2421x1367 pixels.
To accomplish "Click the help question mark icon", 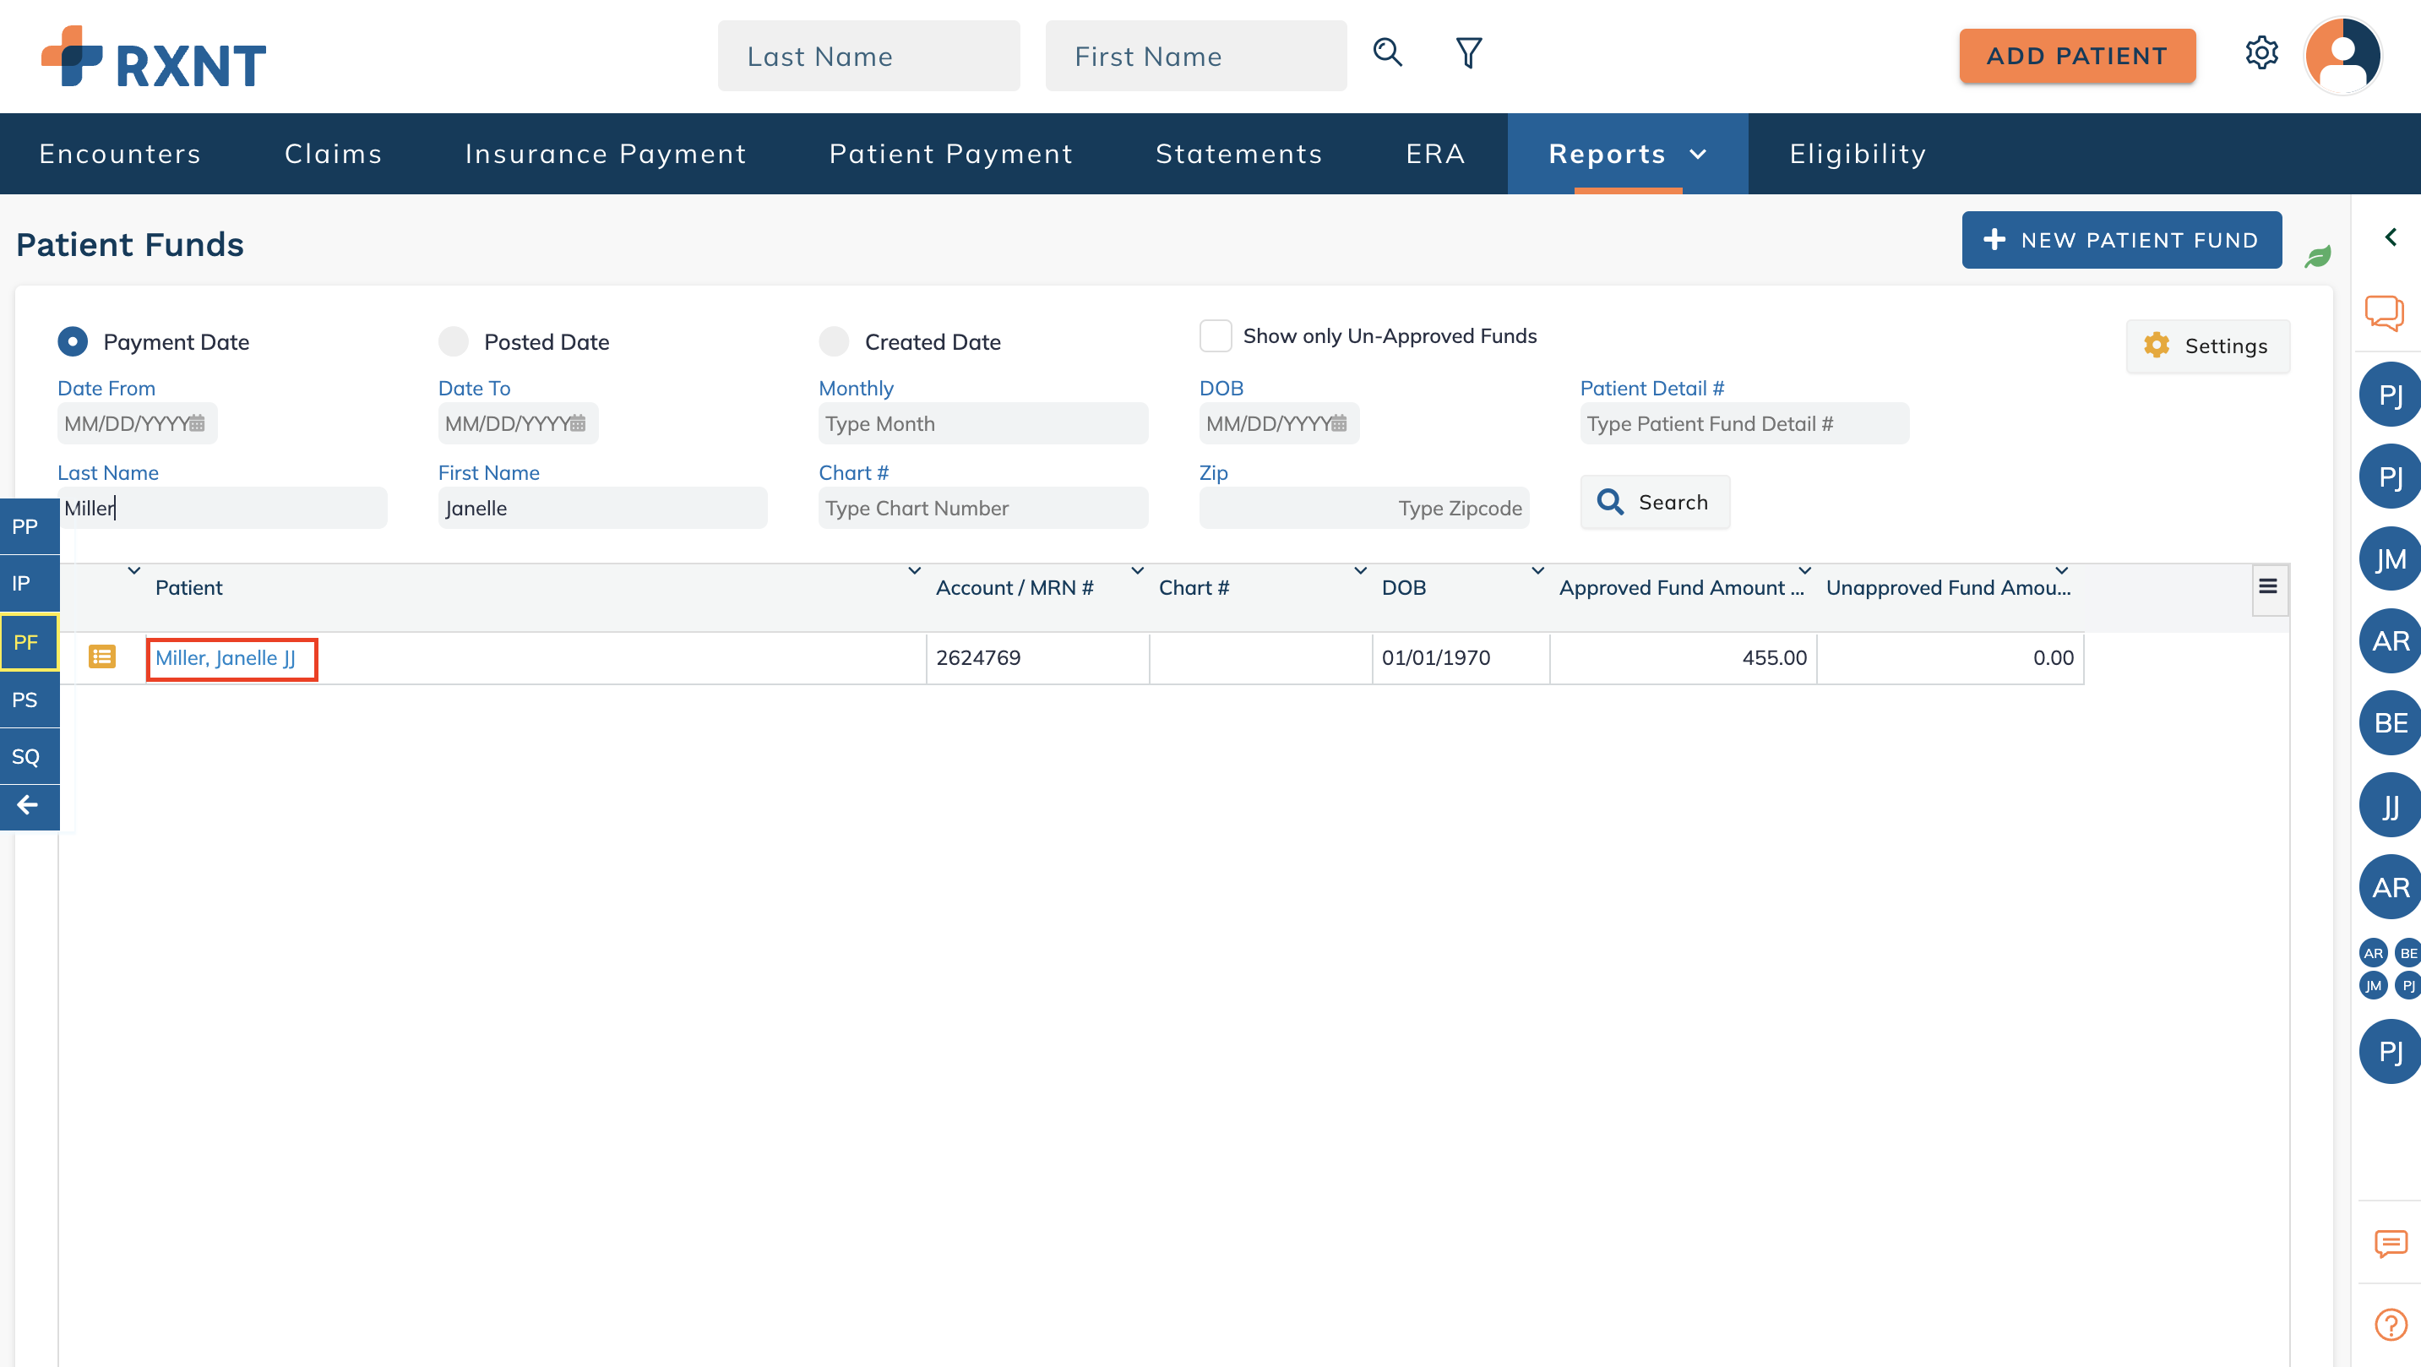I will coord(2390,1324).
